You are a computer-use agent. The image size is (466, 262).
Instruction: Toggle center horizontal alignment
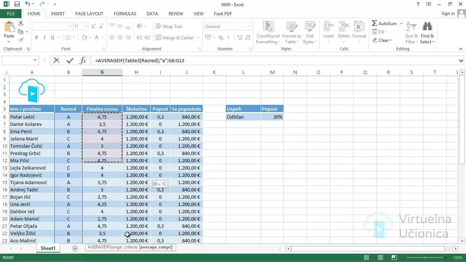120,37
